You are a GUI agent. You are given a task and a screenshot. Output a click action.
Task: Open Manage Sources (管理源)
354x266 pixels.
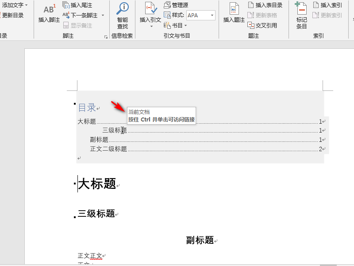176,5
